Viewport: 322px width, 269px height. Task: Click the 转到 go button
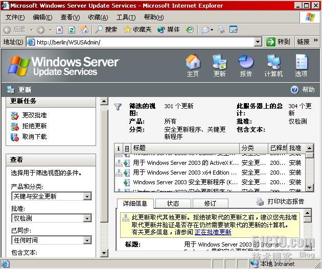[x=278, y=42]
